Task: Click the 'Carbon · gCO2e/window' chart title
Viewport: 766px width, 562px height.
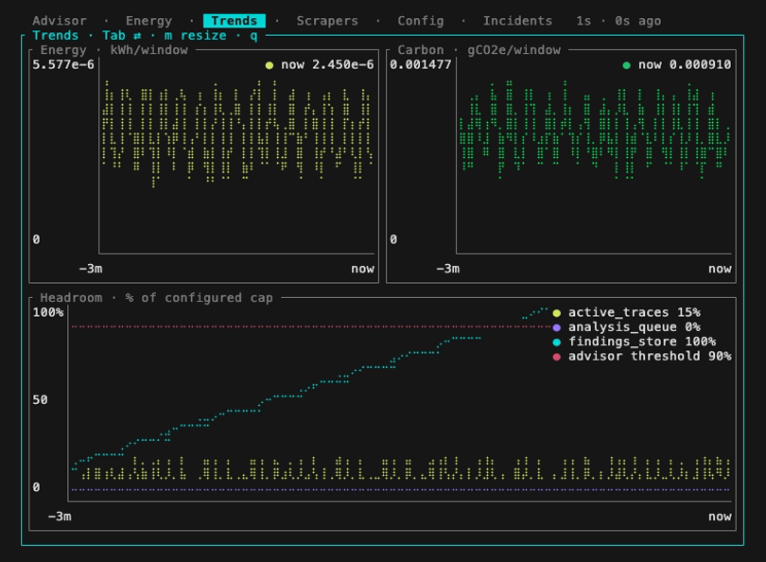Action: tap(479, 50)
